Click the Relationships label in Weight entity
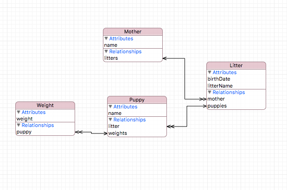The image size is (287, 190). pos(38,125)
